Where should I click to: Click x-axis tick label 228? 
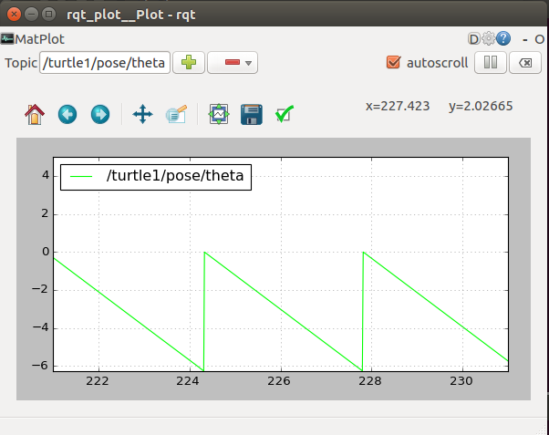370,380
